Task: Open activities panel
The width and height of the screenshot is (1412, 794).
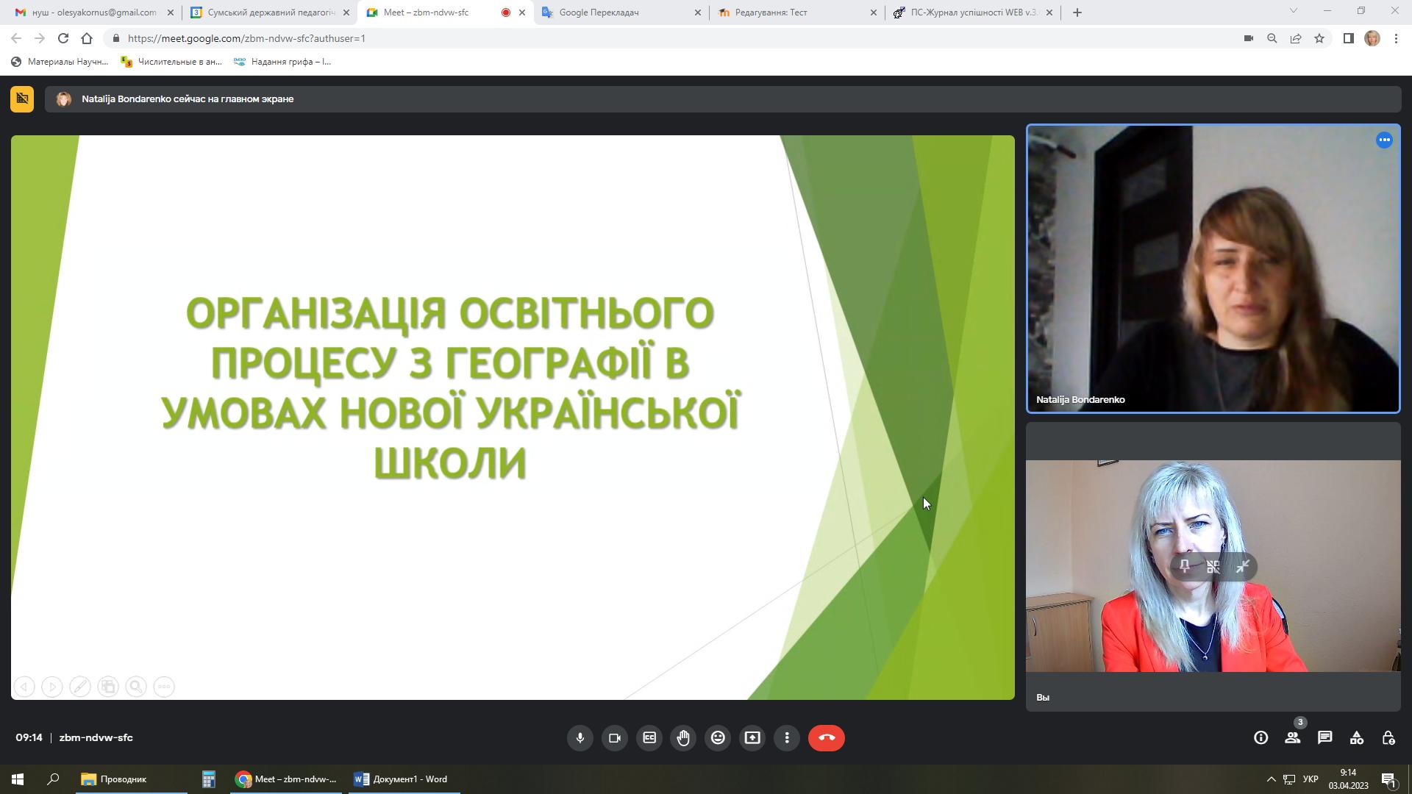Action: click(x=1357, y=738)
